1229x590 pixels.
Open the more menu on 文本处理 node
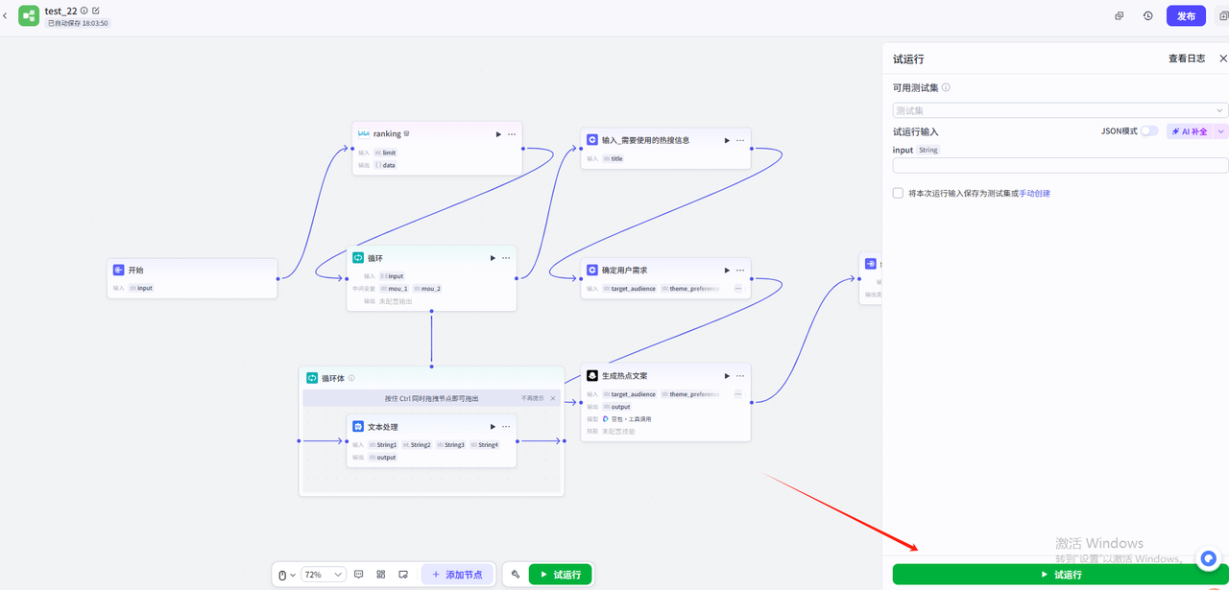tap(506, 427)
